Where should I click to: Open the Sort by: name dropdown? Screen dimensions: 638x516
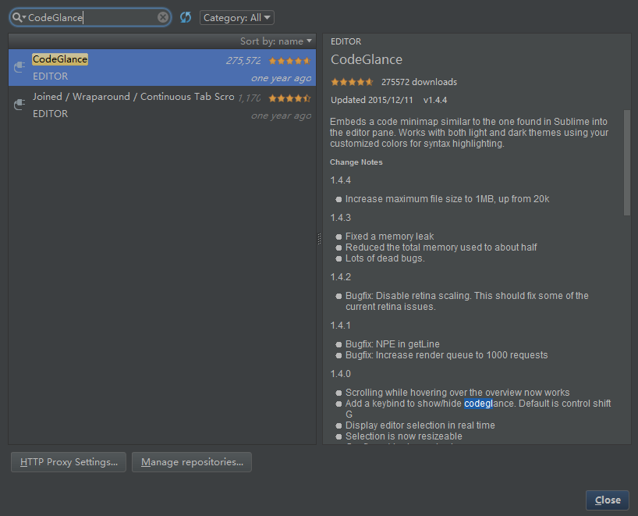[275, 41]
